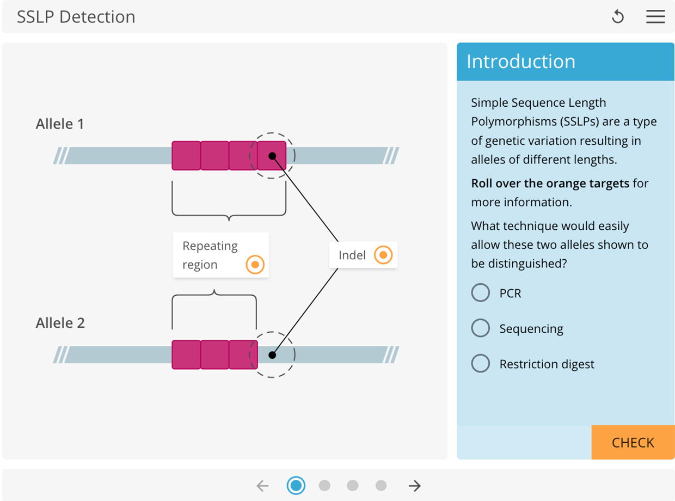The height and width of the screenshot is (501, 675).
Task: Click the Indel label
Action: 352,254
